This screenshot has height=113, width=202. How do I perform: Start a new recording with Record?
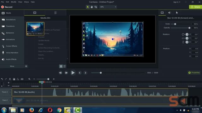[7, 7]
